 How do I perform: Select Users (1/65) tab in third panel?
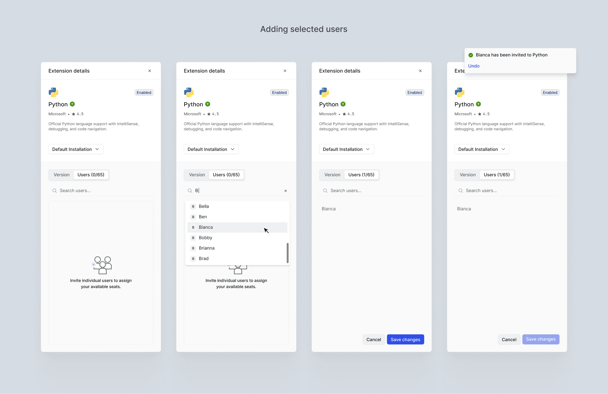pyautogui.click(x=361, y=175)
